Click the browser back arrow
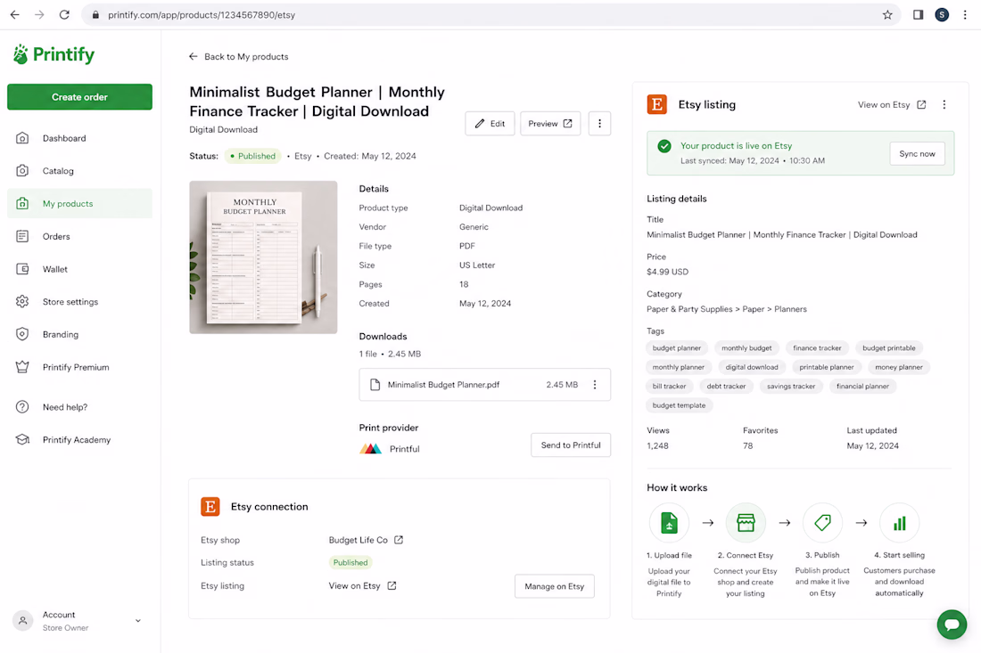The height and width of the screenshot is (653, 981). tap(14, 14)
